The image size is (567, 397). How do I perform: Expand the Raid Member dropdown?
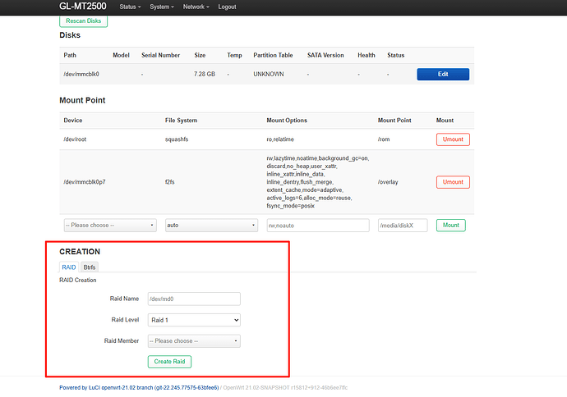193,340
